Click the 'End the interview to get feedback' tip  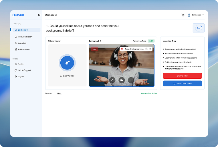tap(178, 62)
